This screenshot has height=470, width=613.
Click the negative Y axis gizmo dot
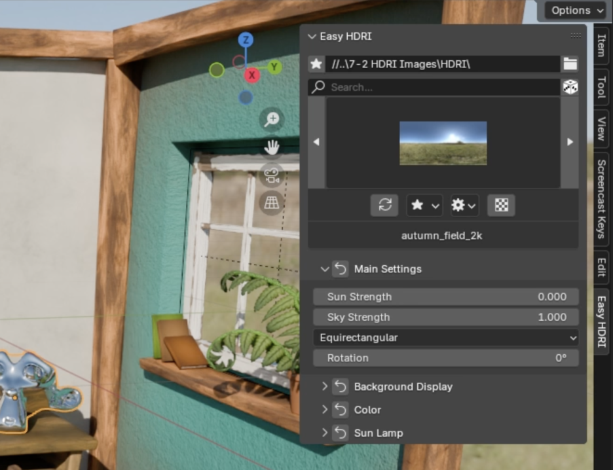[x=217, y=70]
